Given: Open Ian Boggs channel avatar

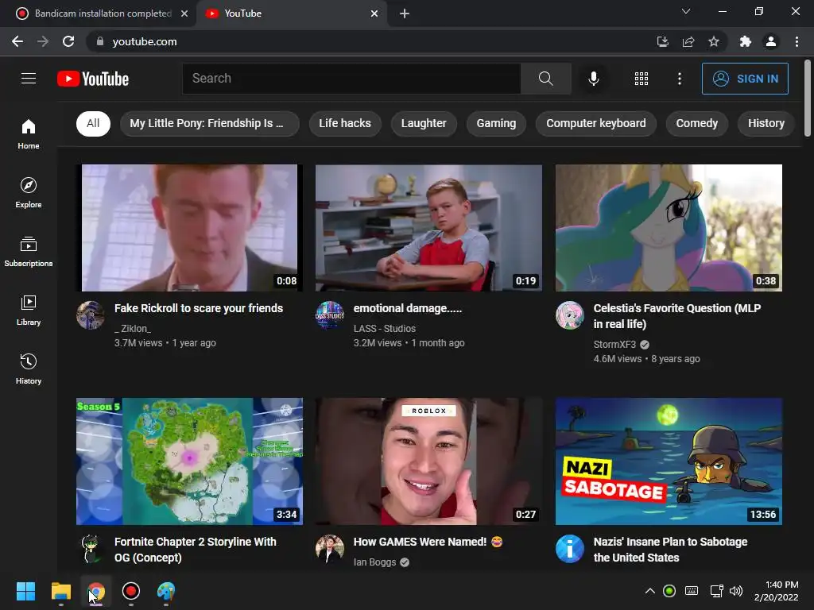Looking at the screenshot, I should point(330,548).
